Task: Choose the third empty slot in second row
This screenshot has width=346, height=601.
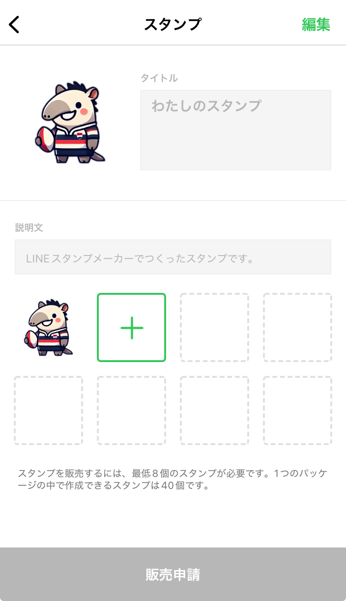Action: 215,411
